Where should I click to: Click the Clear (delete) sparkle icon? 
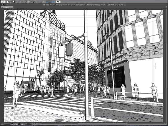(26, 2)
